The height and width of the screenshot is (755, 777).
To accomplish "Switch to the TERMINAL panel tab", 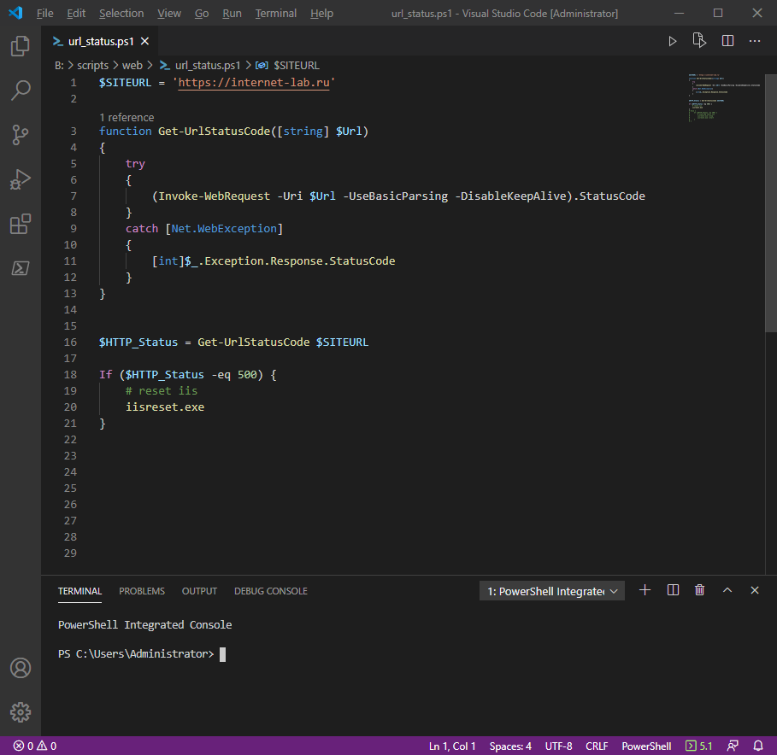I will click(79, 591).
